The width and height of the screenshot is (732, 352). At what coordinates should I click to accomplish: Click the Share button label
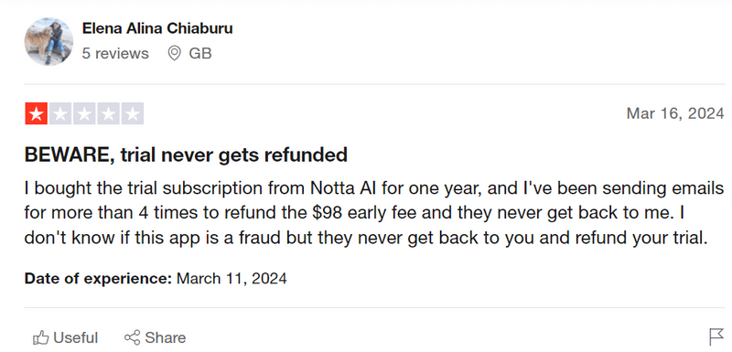[x=166, y=337]
